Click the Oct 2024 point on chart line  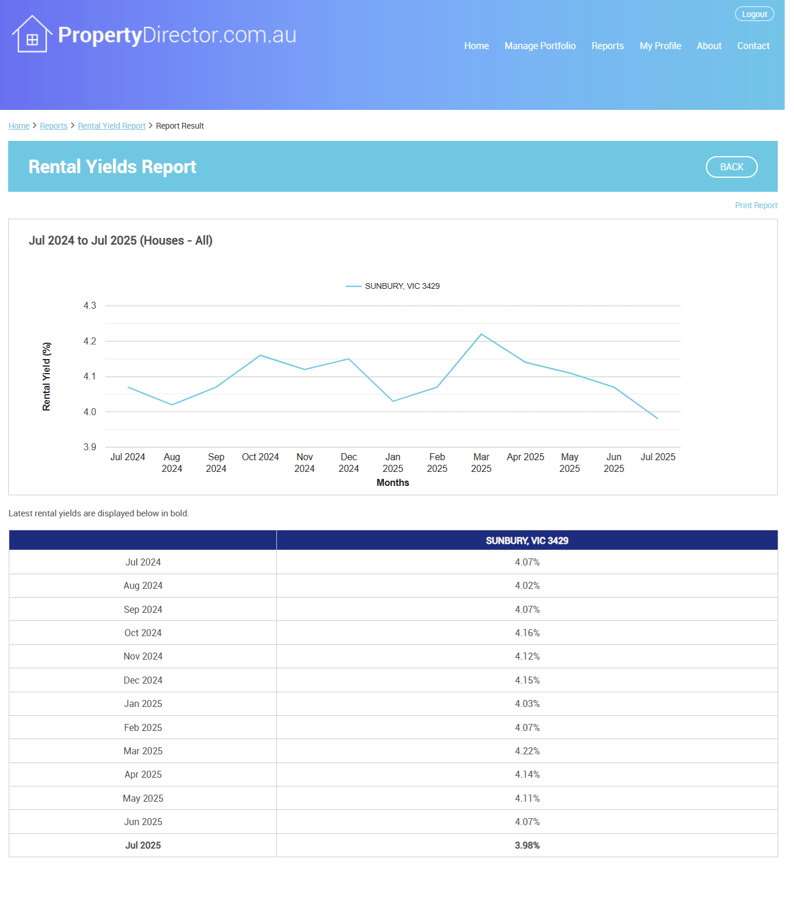point(261,355)
